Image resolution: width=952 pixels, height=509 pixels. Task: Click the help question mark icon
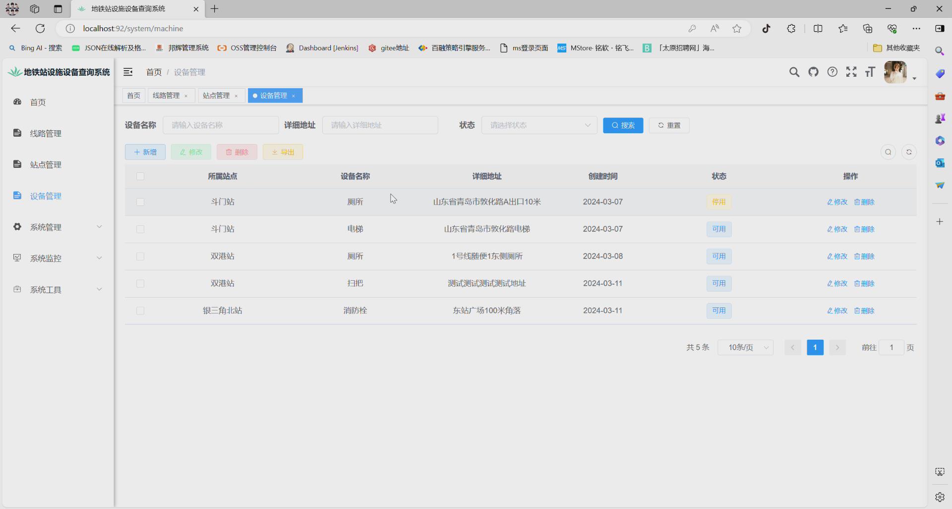832,72
